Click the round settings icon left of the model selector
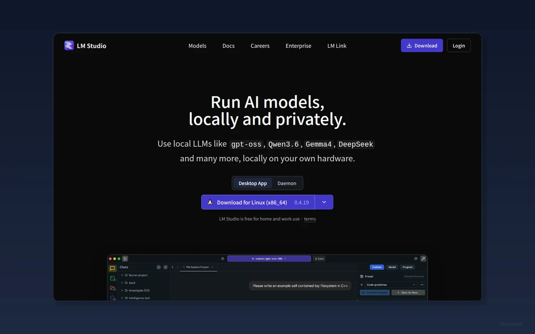Viewport: 535px width, 334px height. pos(223,259)
